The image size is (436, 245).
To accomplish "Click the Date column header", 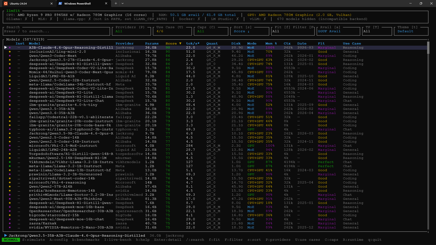I will pyautogui.click(x=302, y=44).
